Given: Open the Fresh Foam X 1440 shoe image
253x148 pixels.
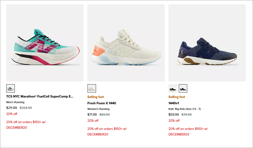Looking at the screenshot, I should point(126,43).
